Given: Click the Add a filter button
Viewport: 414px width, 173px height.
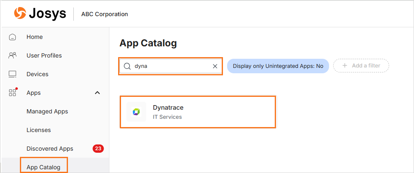Looking at the screenshot, I should point(361,66).
